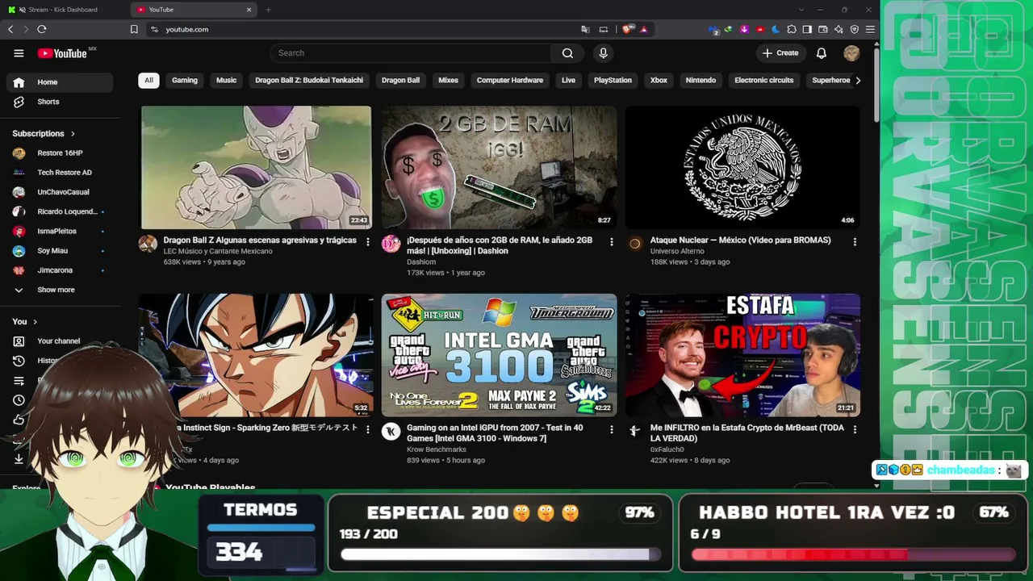Viewport: 1033px width, 581px height.
Task: Click the YouTube logo
Action: 63,53
